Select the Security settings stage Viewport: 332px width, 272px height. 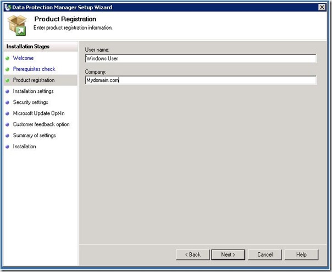coord(30,102)
